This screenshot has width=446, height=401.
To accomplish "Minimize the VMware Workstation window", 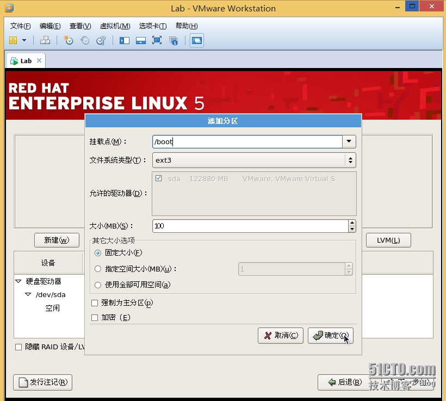I will coord(398,7).
